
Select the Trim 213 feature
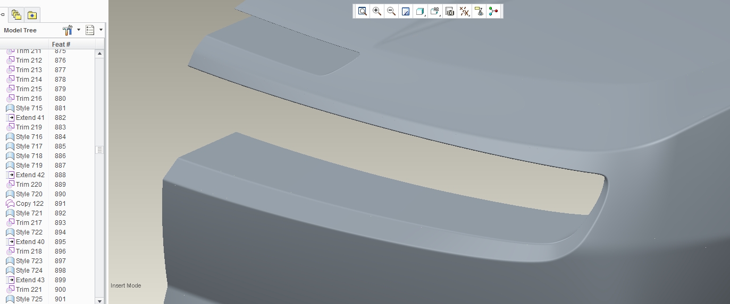pos(24,70)
